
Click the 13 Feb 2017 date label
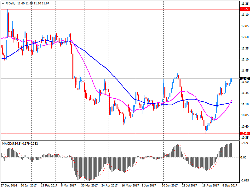point(49,186)
